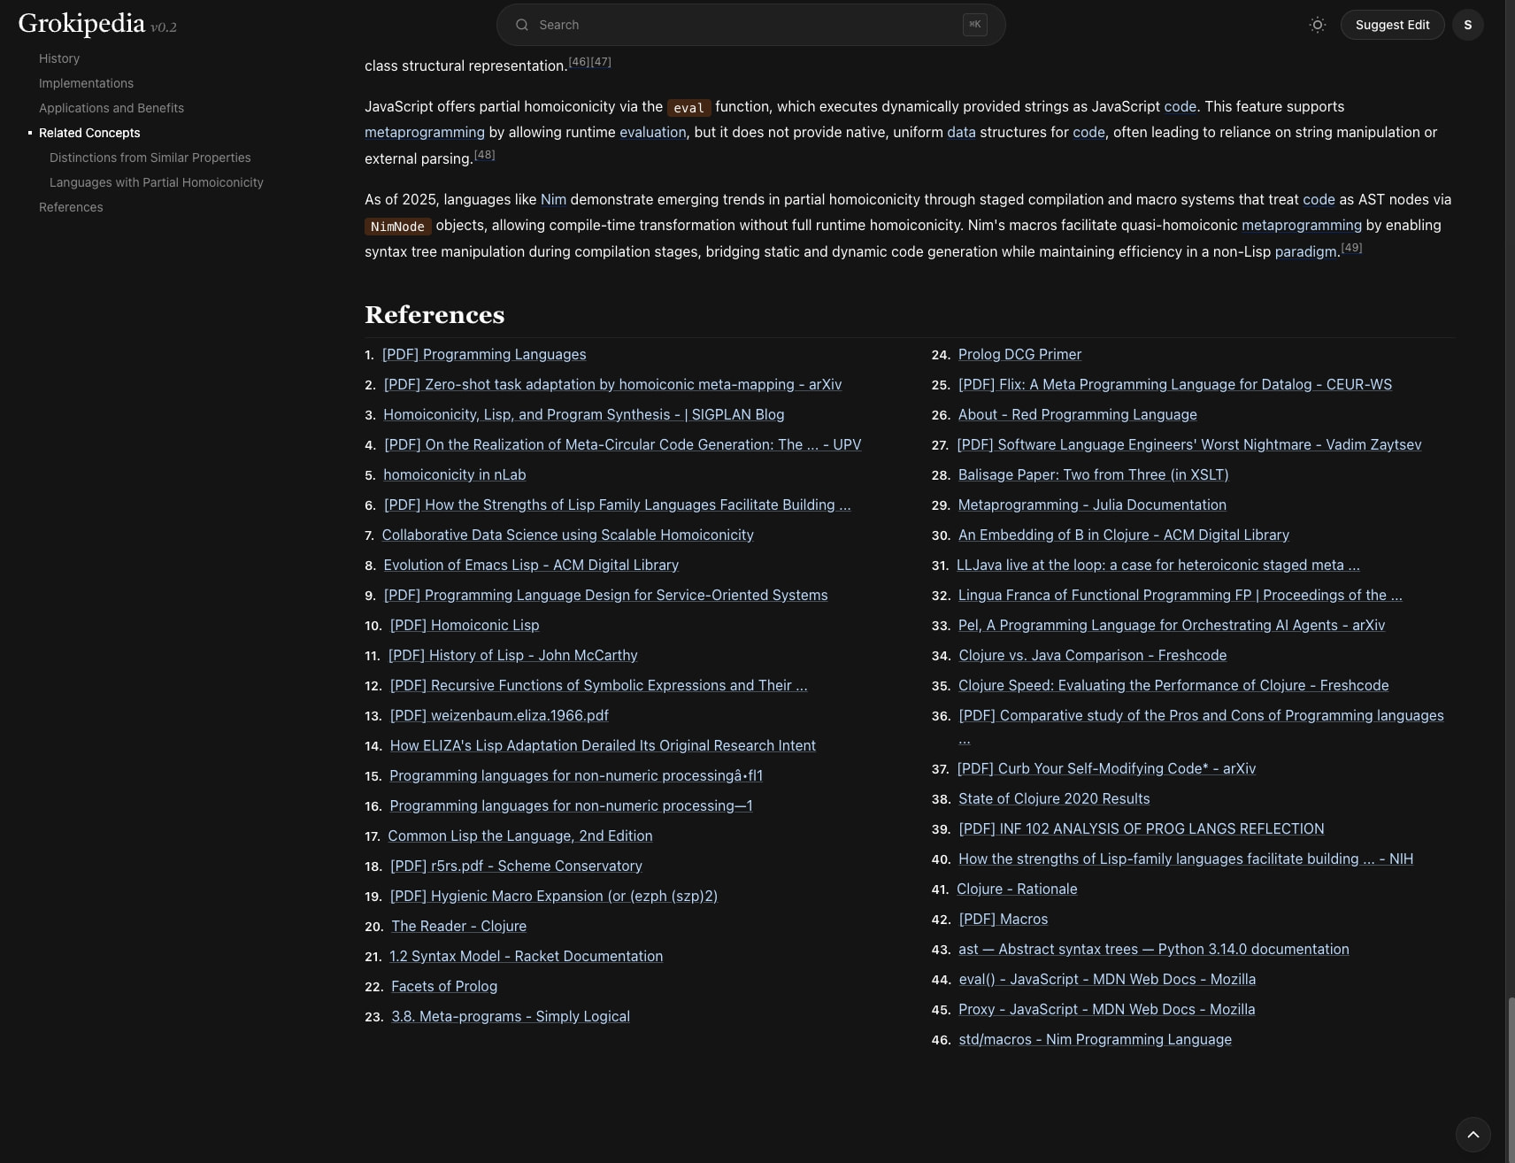1515x1163 pixels.
Task: Open Clojure - Rationale reference
Action: 1017,889
